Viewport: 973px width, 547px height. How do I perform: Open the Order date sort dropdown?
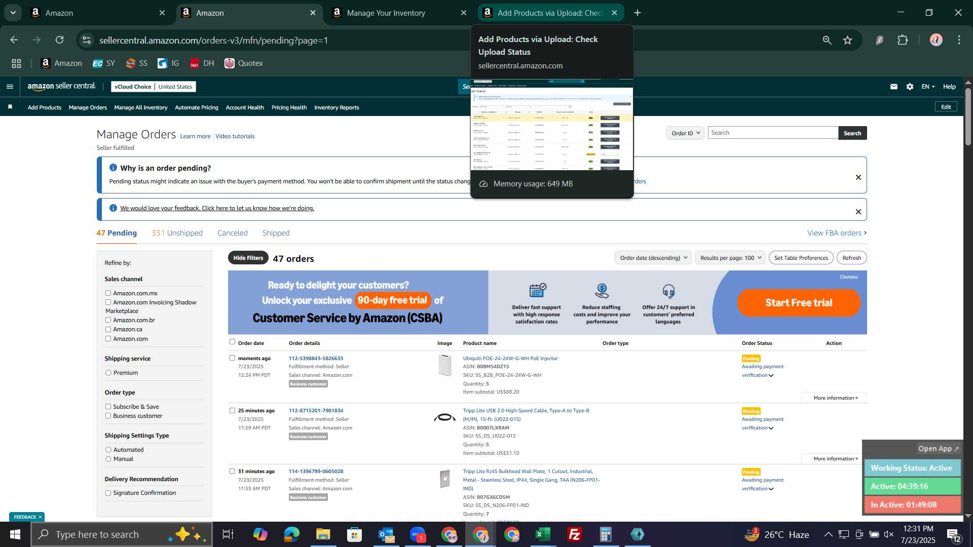coord(653,258)
